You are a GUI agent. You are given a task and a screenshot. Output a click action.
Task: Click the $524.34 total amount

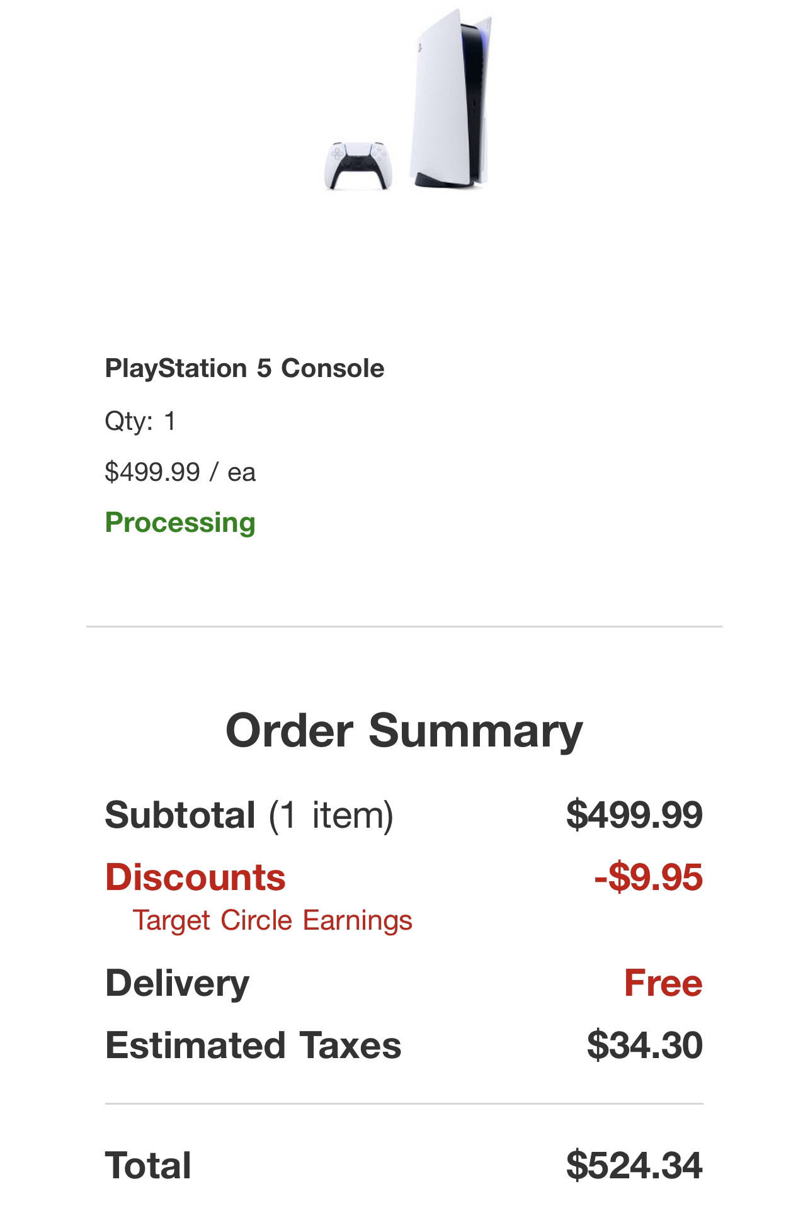(x=634, y=1165)
